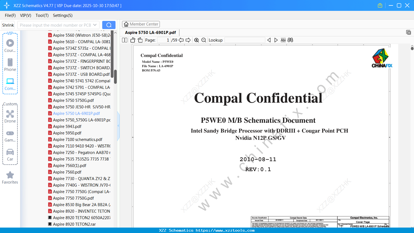
Task: Open the File(F) menu
Action: (10, 15)
